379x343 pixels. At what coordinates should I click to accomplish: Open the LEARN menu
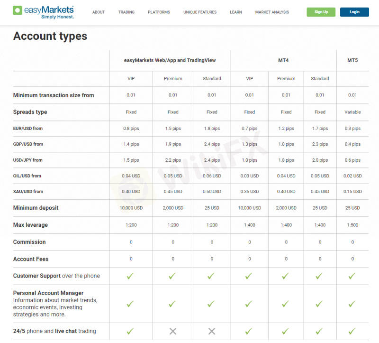tap(236, 12)
